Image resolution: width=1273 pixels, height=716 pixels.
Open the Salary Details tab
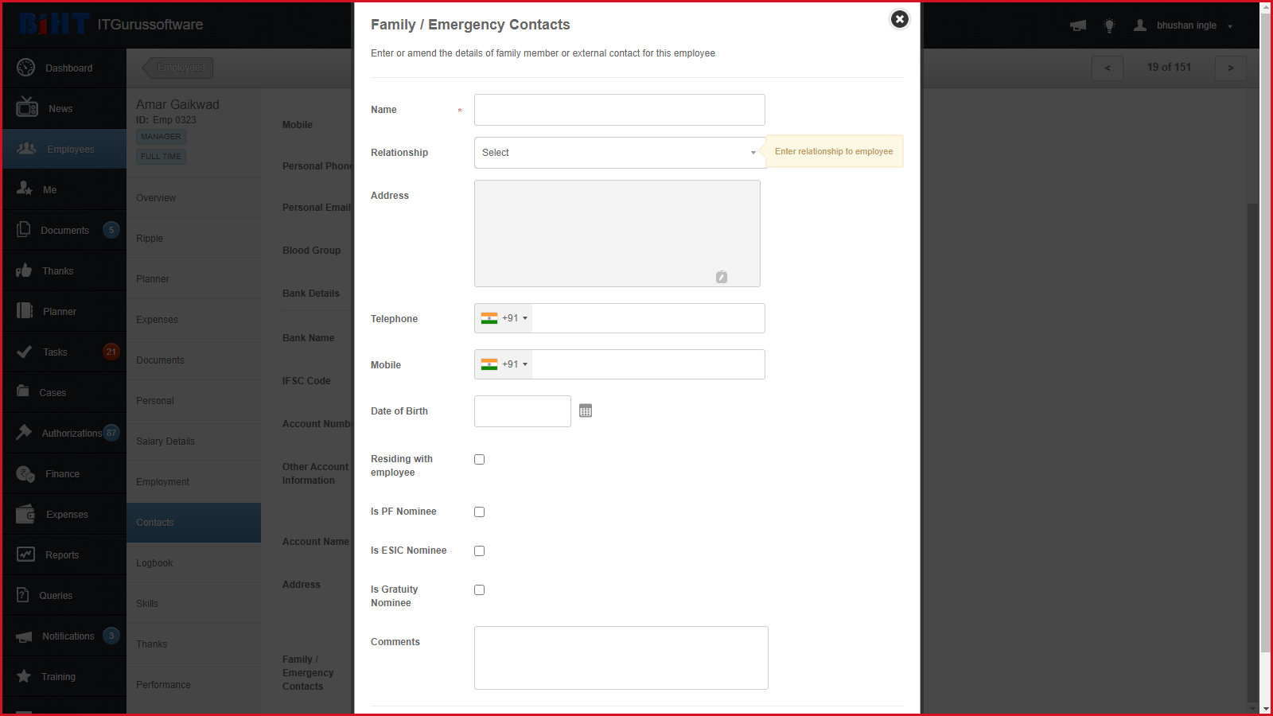coord(193,442)
